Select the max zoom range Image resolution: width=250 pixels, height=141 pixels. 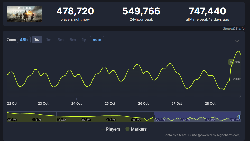pyautogui.click(x=97, y=40)
